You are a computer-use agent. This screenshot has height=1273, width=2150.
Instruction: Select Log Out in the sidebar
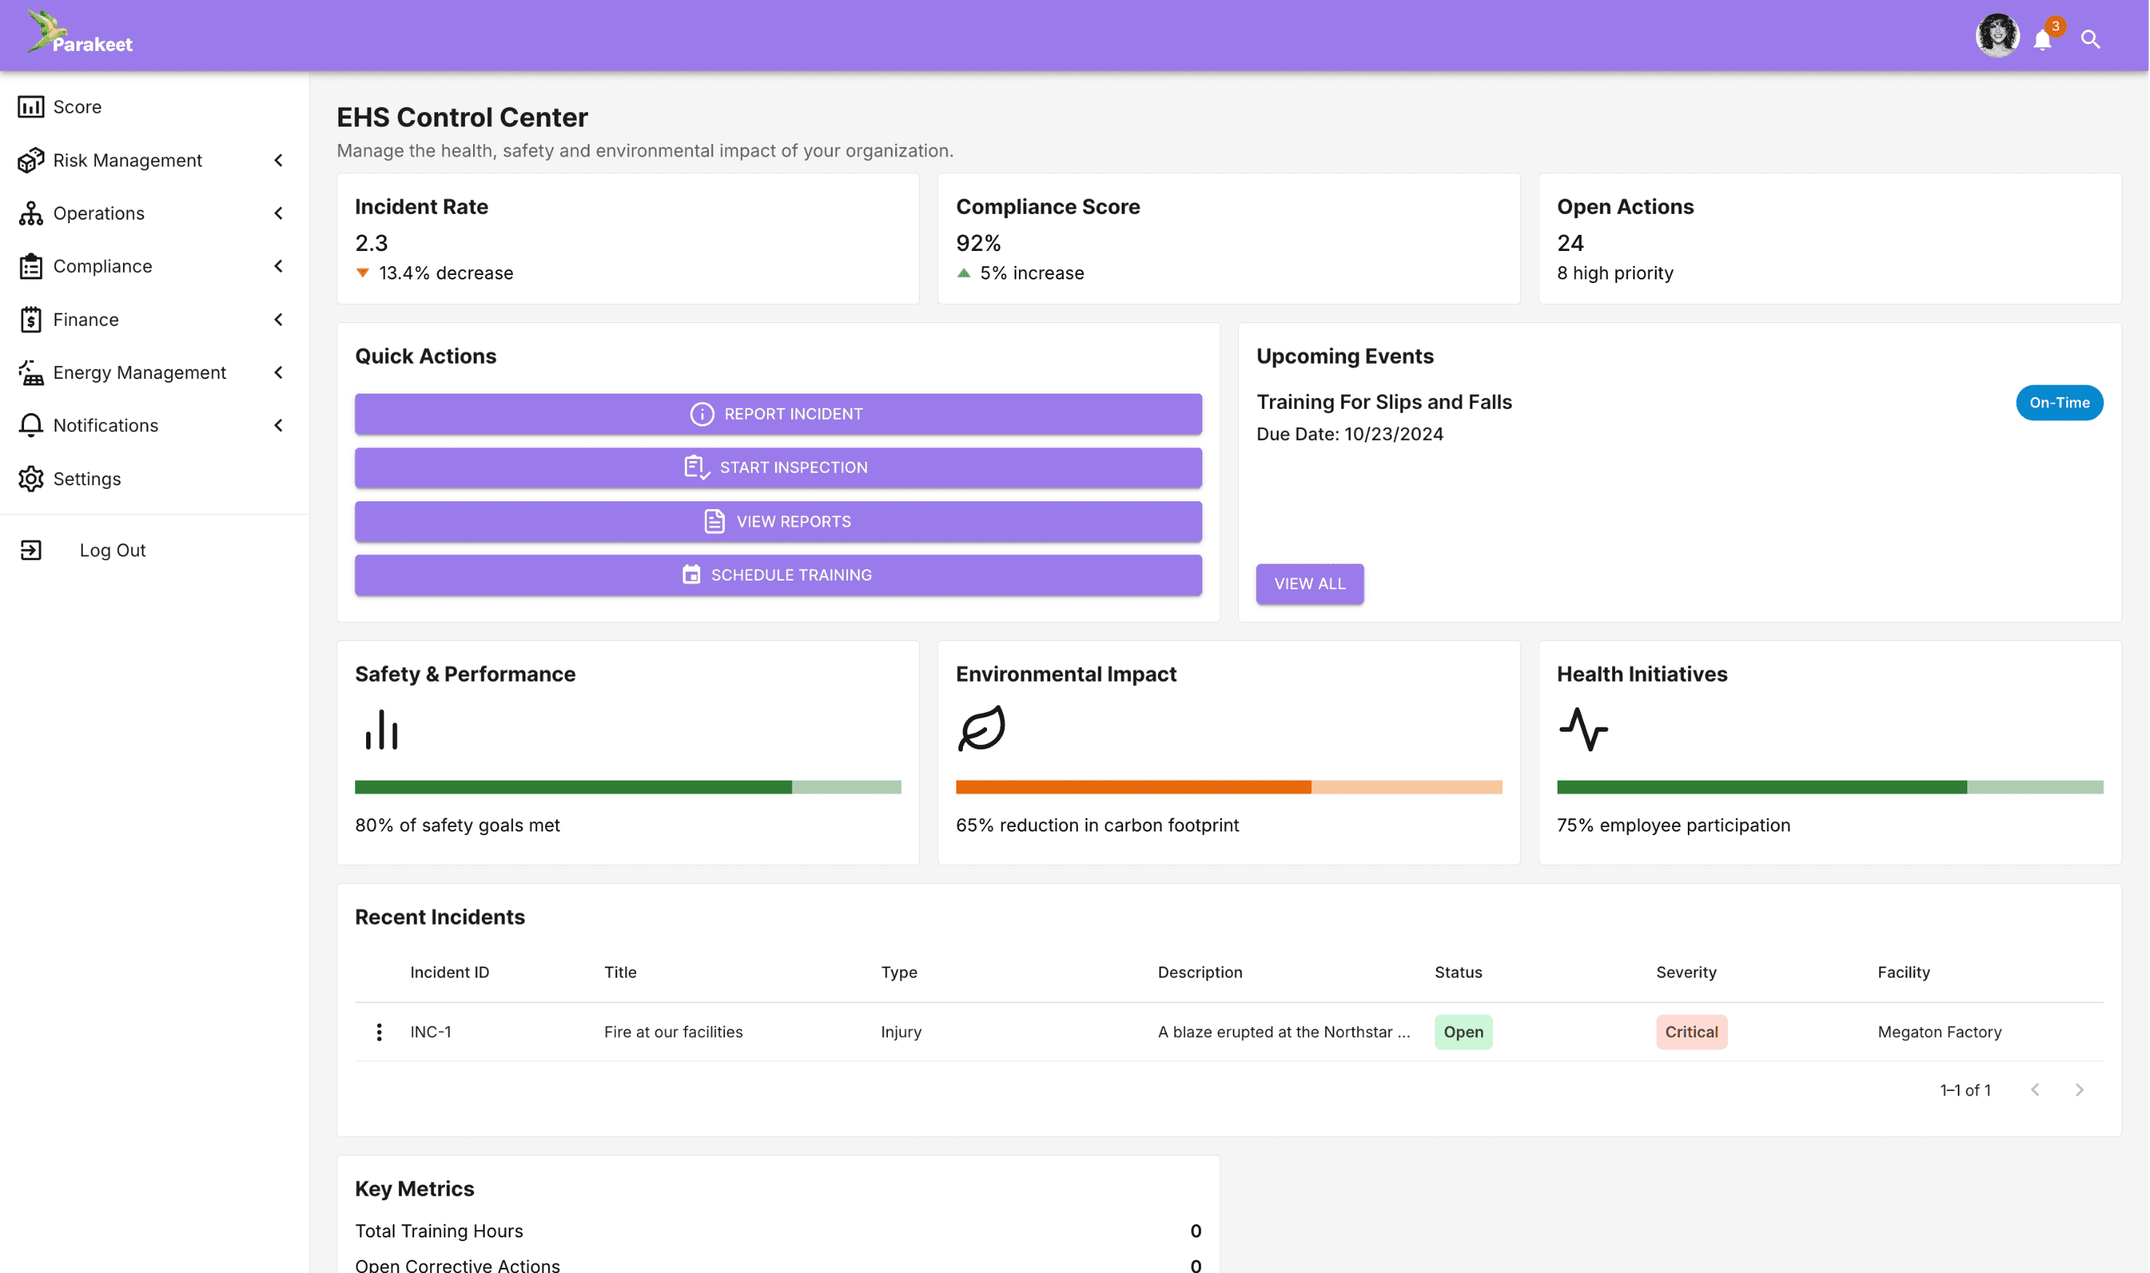click(154, 550)
